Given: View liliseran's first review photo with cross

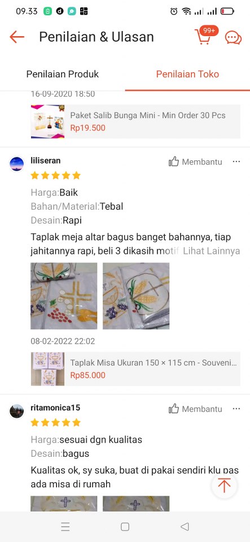Looking at the screenshot, I should 64,296.
